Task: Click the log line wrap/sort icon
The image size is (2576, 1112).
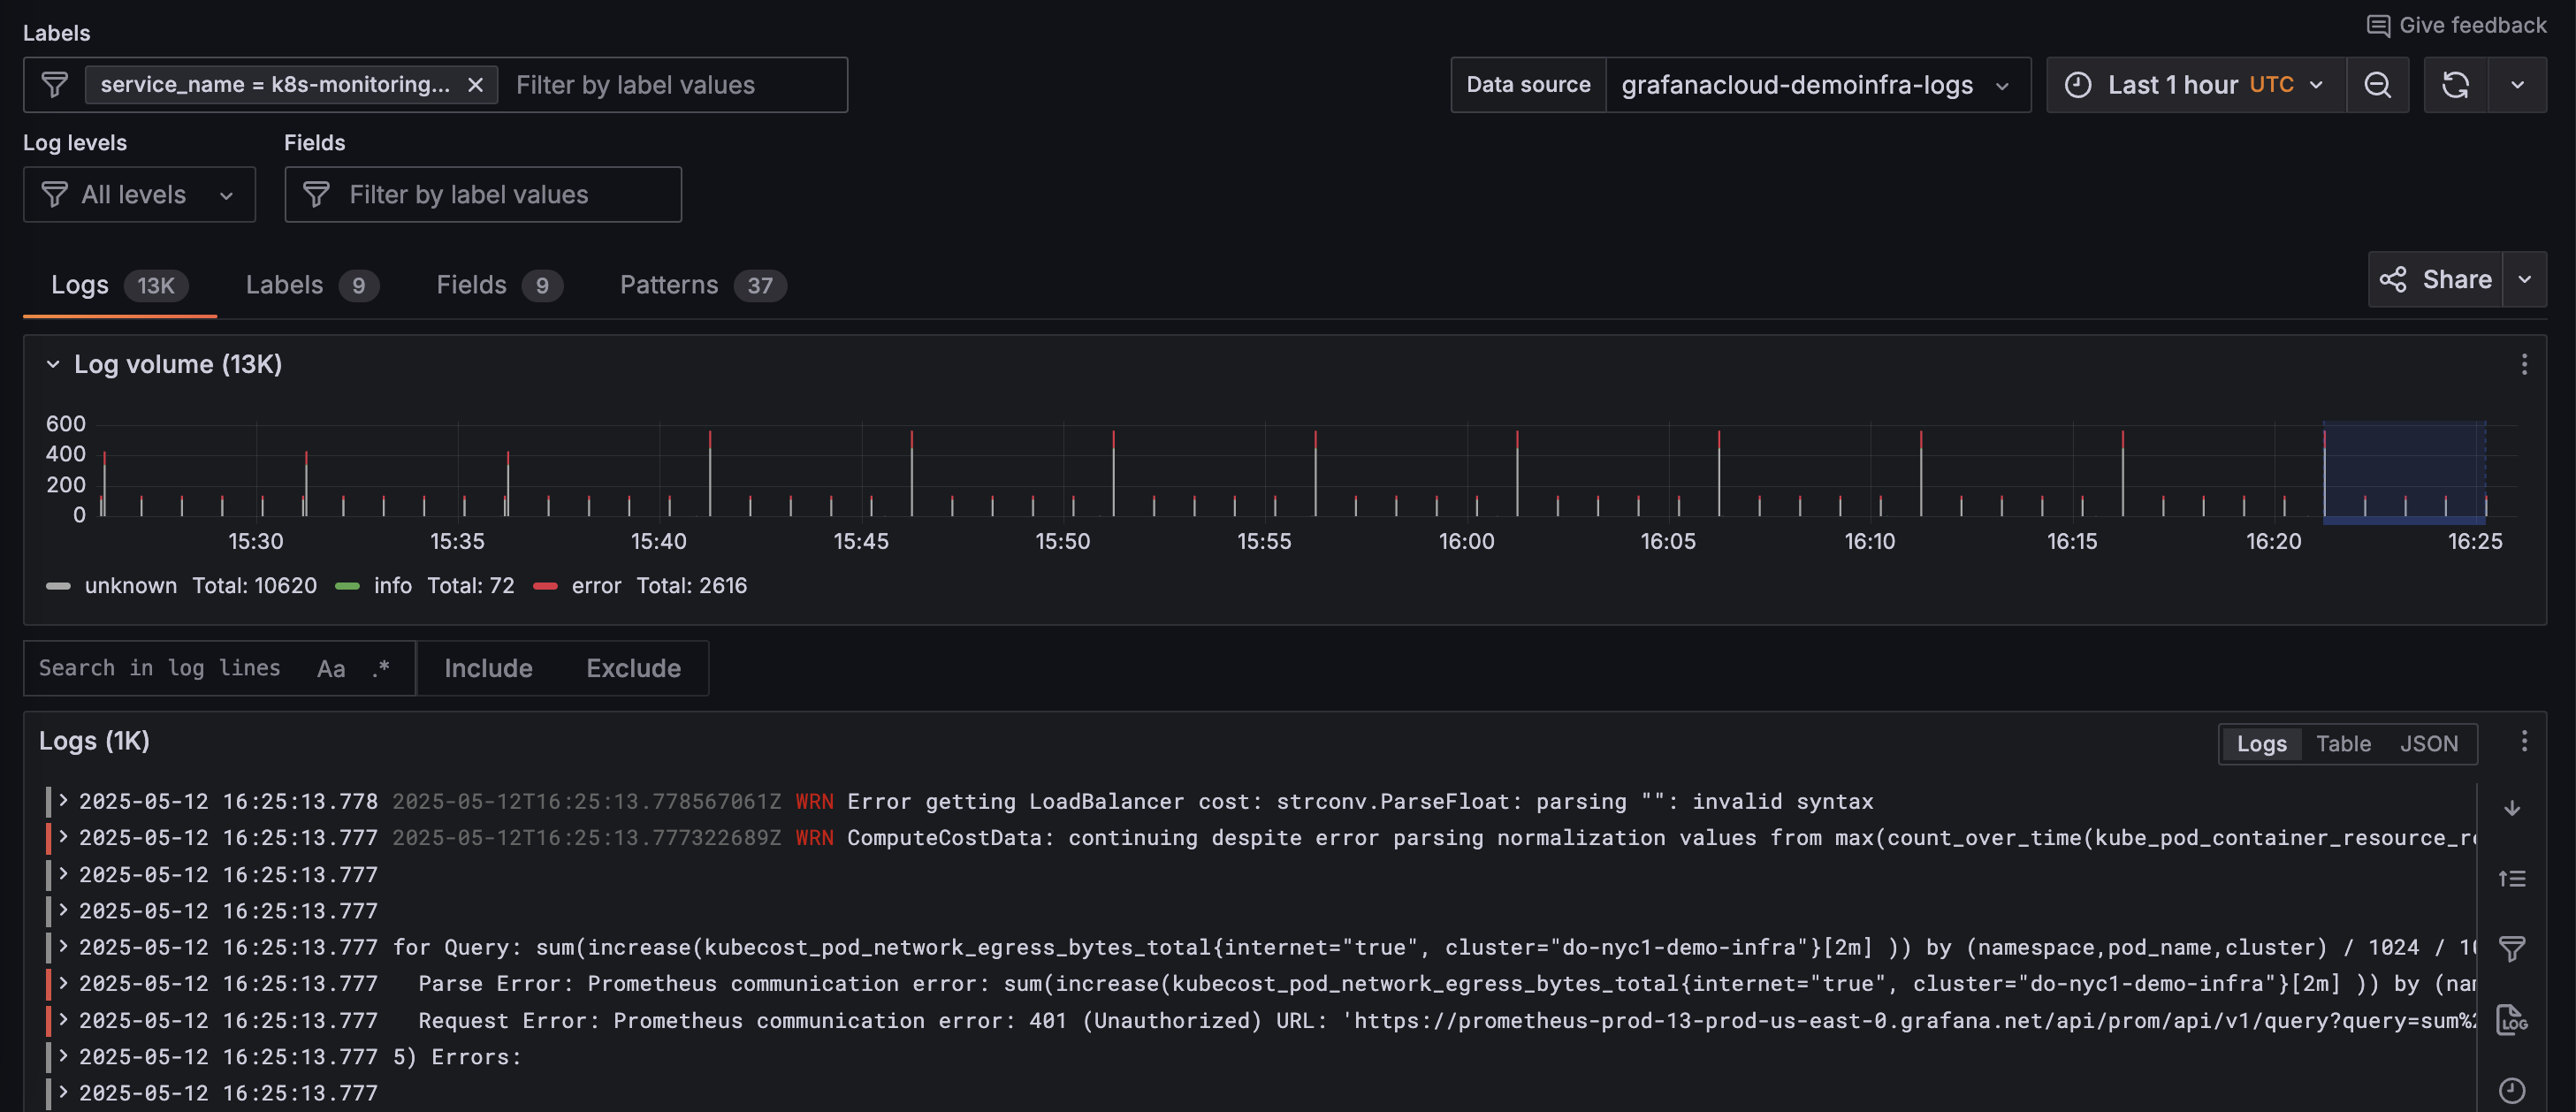Action: point(2511,879)
